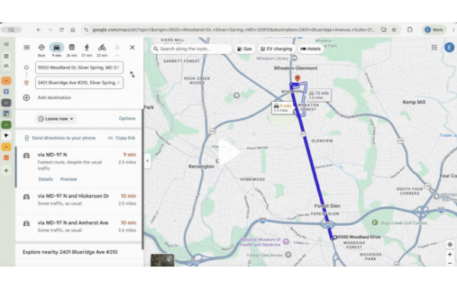This screenshot has width=457, height=289.
Task: Select the Walking mode 57 min icon
Action: coord(87,47)
